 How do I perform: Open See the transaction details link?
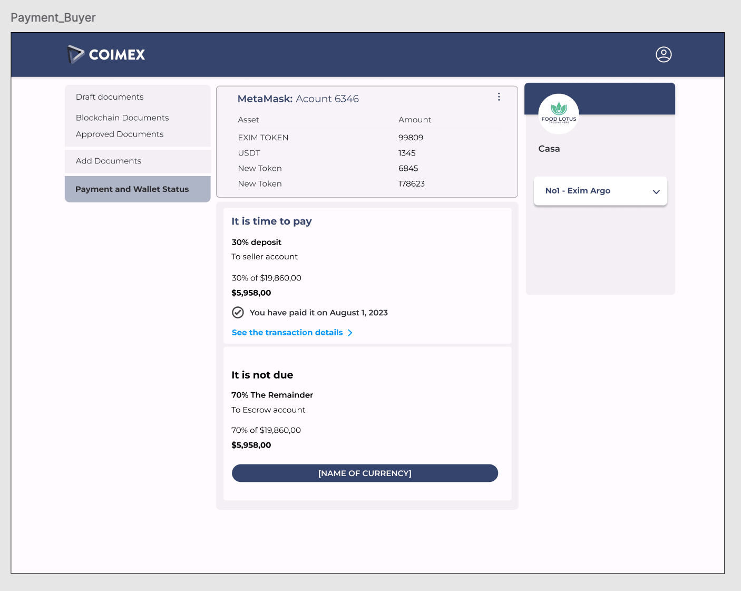click(x=287, y=333)
